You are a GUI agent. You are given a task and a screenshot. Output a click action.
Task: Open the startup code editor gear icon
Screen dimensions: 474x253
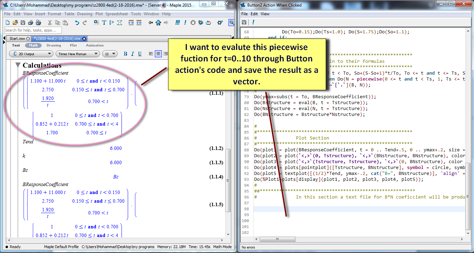220,23
